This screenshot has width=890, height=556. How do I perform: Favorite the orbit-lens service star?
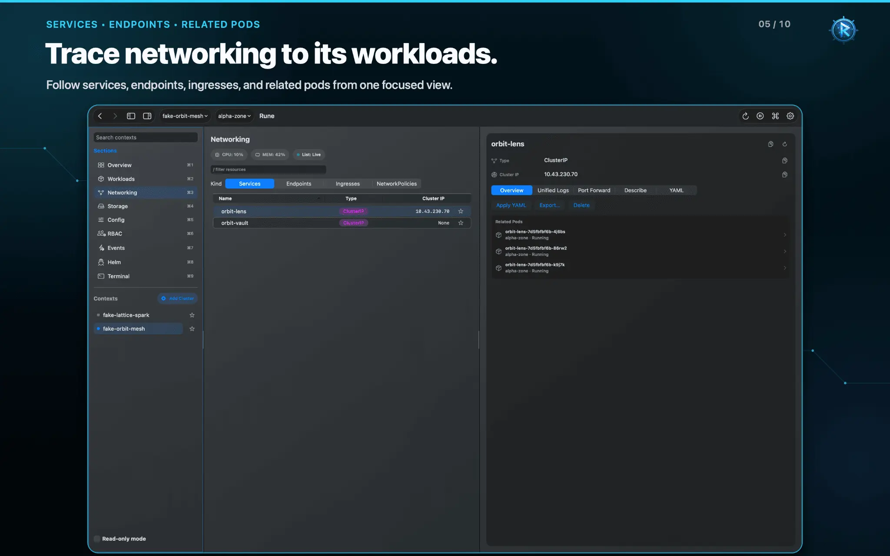click(x=461, y=212)
